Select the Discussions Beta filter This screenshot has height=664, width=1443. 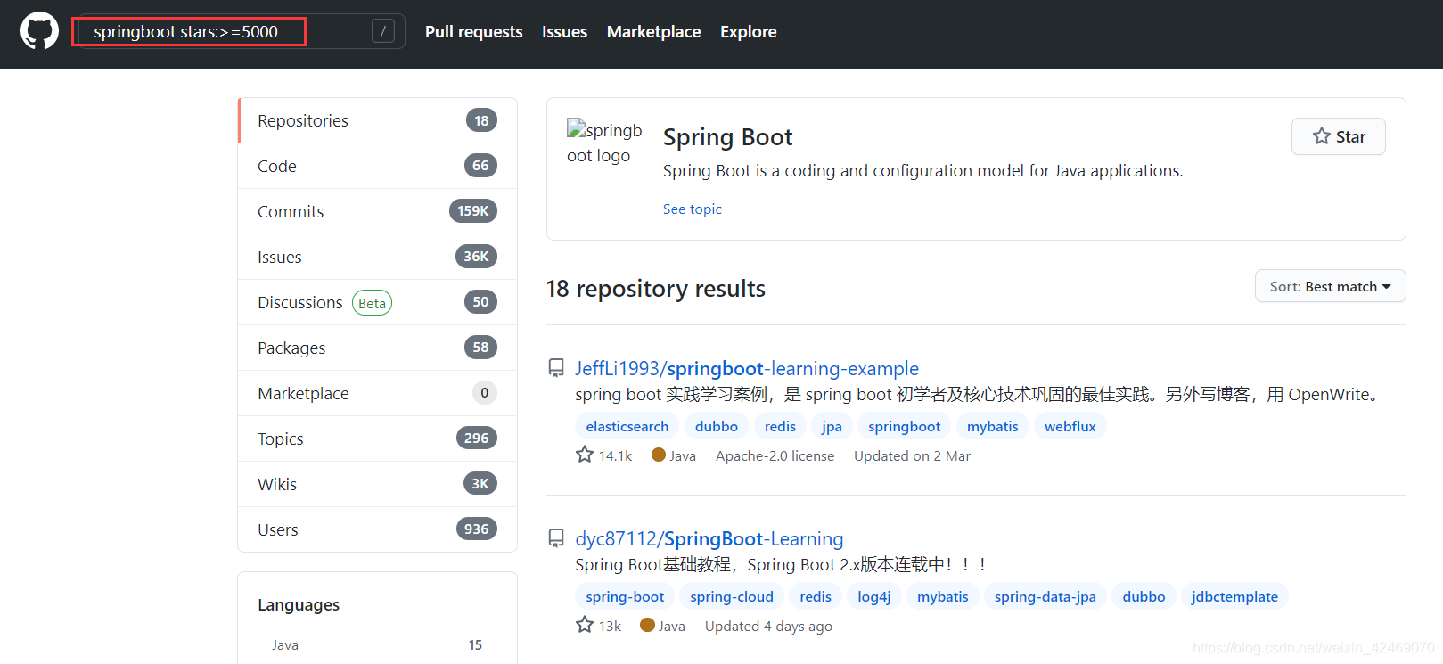coord(378,302)
